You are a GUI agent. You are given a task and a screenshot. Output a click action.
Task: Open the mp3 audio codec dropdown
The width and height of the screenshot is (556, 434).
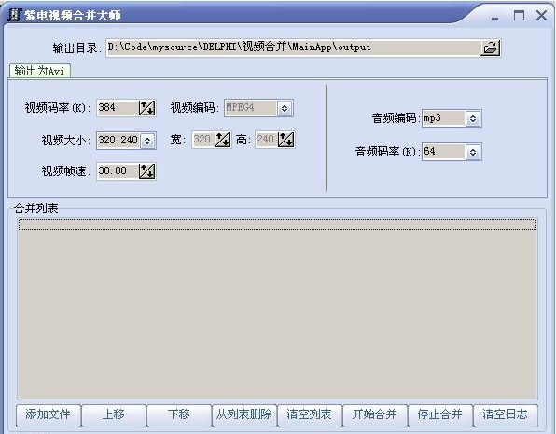pos(473,118)
